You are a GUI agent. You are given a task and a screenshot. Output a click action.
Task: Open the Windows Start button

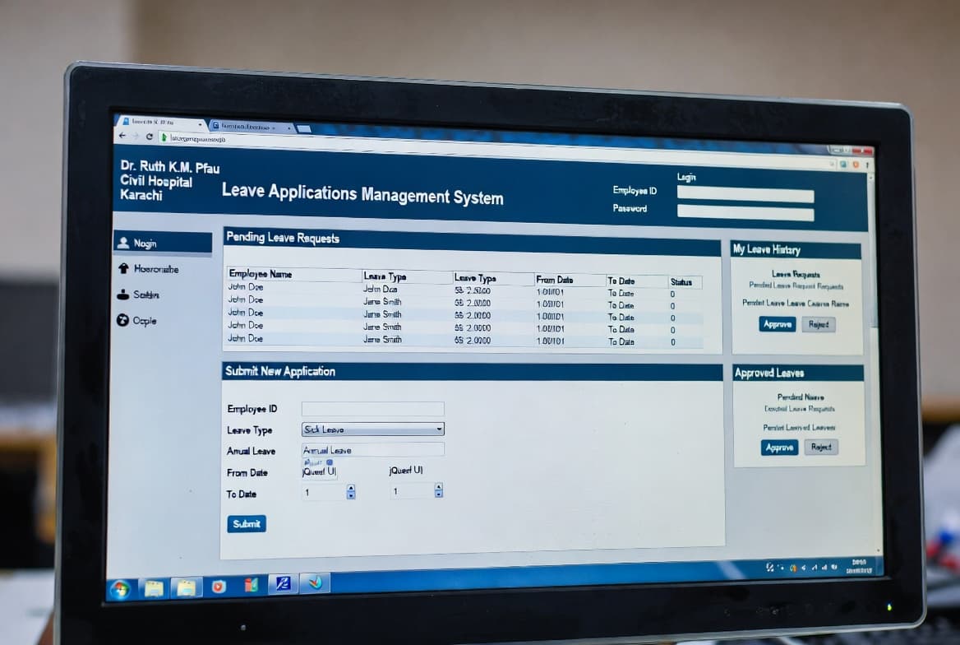tap(121, 589)
